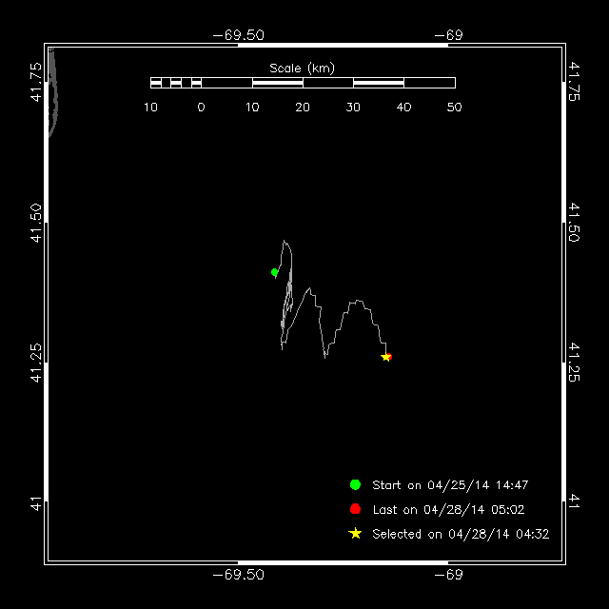Click the green dot icon in the legend

click(355, 484)
